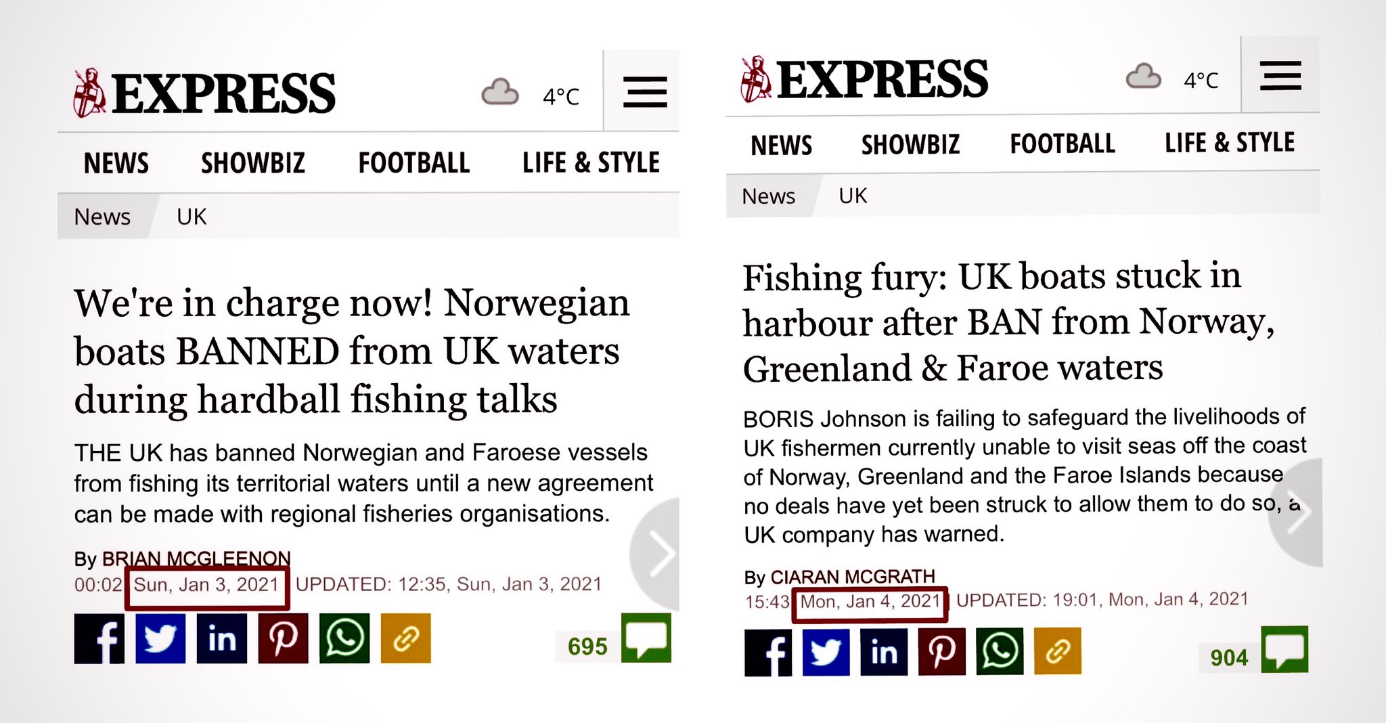Open SHOWBIZ tab on left page
This screenshot has width=1386, height=723.
[x=253, y=163]
